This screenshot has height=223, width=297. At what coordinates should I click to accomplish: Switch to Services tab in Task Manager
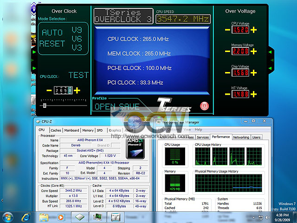pyautogui.click(x=203, y=138)
